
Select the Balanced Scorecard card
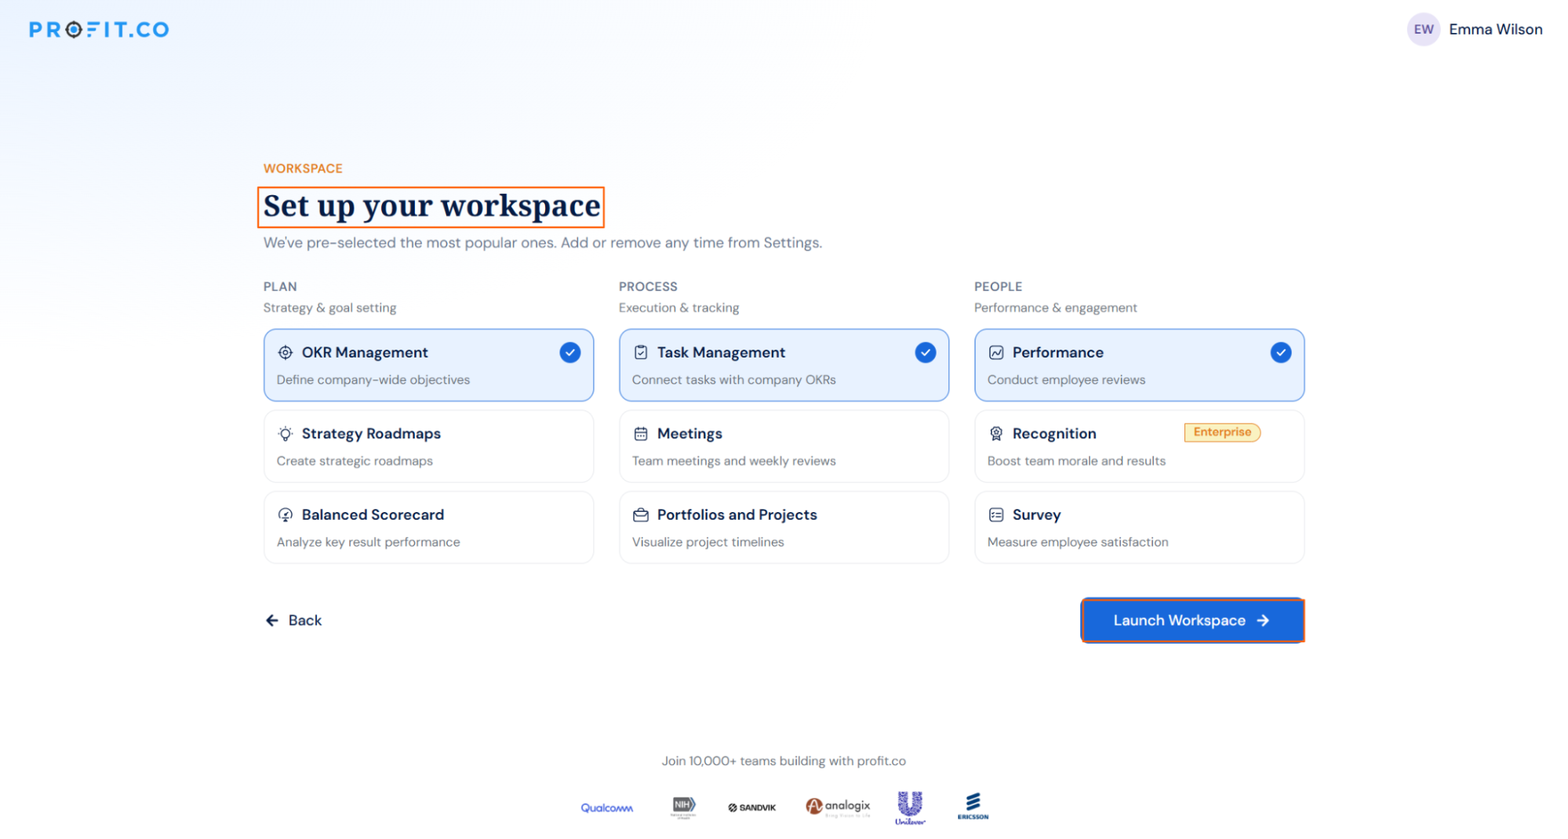[x=428, y=527]
